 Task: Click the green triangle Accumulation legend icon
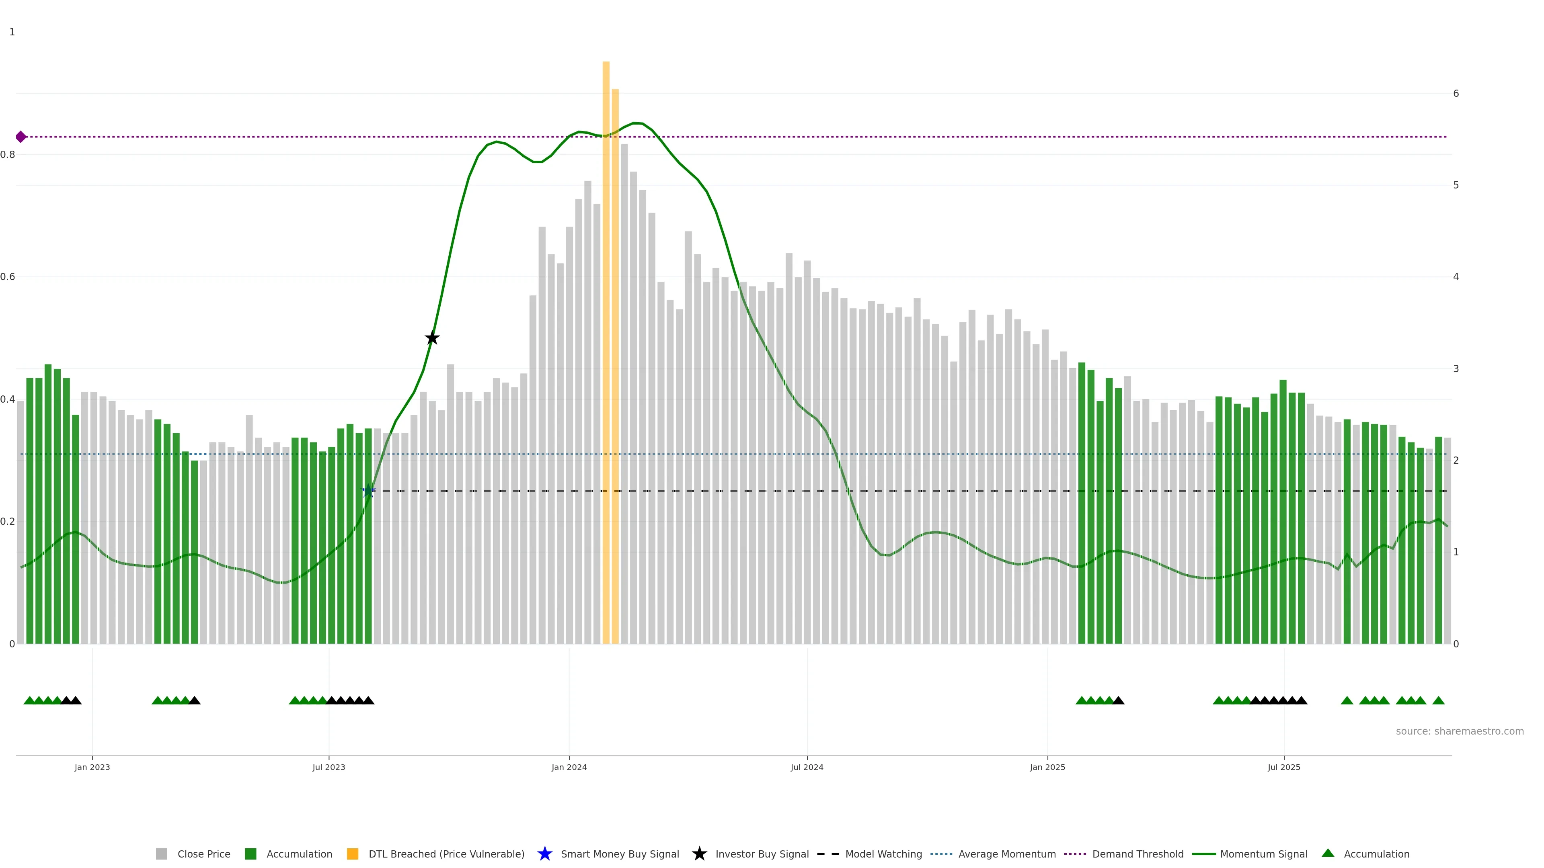[1328, 854]
